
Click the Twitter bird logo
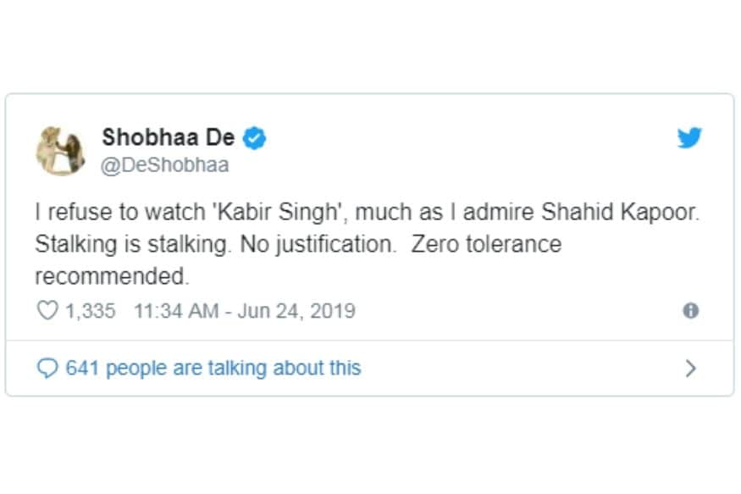click(689, 139)
